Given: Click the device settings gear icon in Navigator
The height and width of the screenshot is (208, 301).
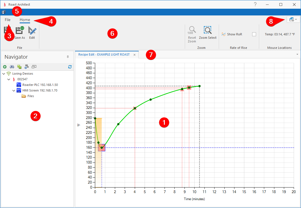Looking at the screenshot, I should (x=27, y=67).
